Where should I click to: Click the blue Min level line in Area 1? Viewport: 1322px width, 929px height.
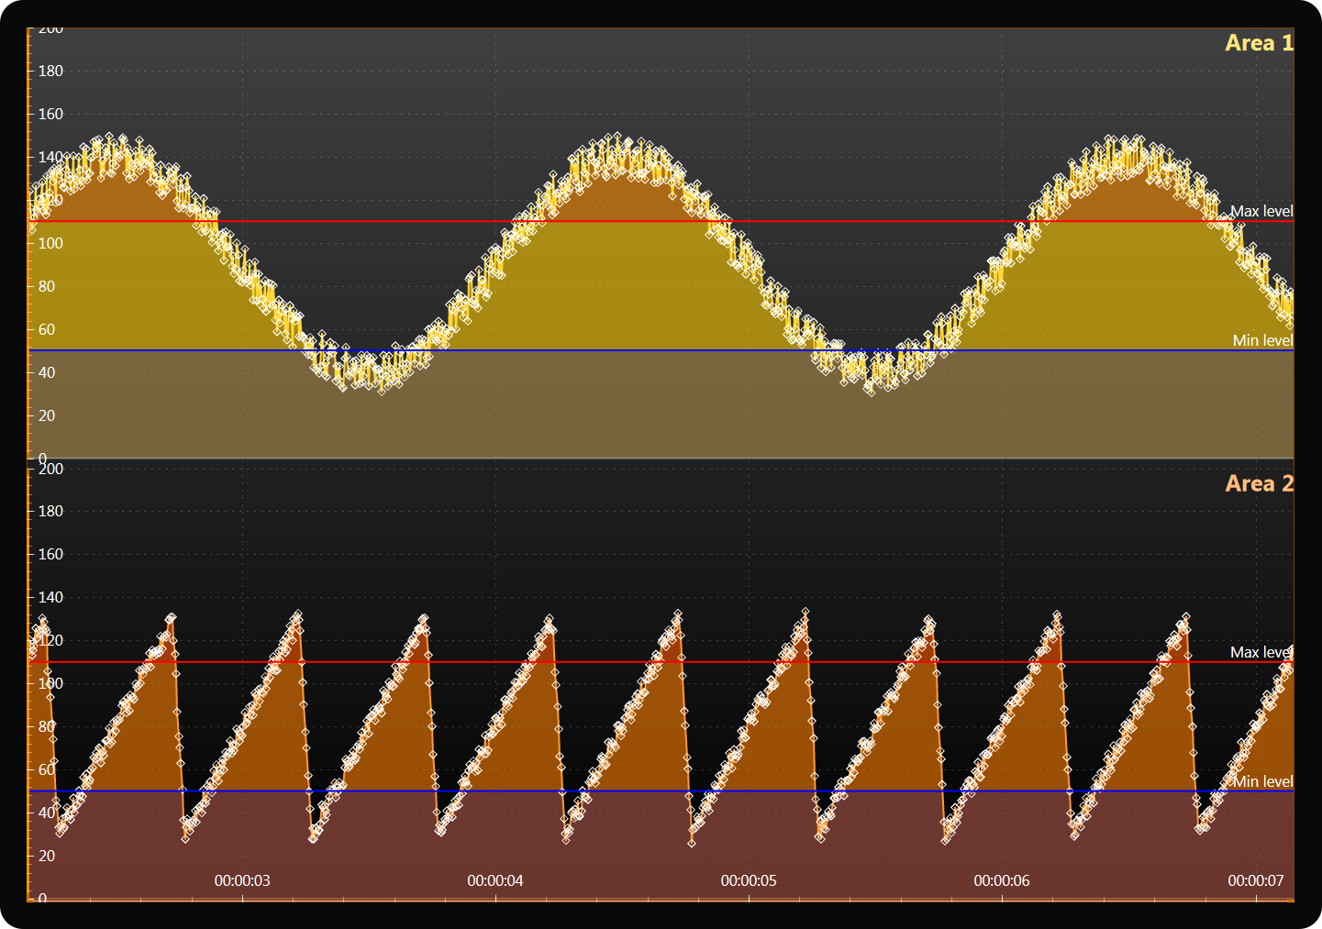click(x=642, y=350)
